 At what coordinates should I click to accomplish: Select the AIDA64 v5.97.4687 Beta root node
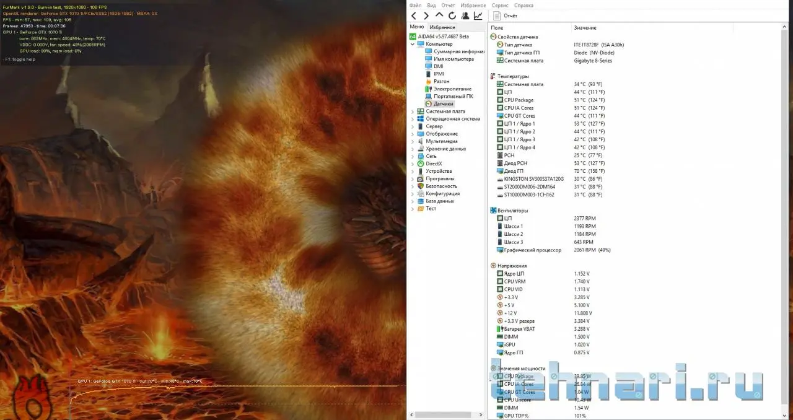click(439, 37)
